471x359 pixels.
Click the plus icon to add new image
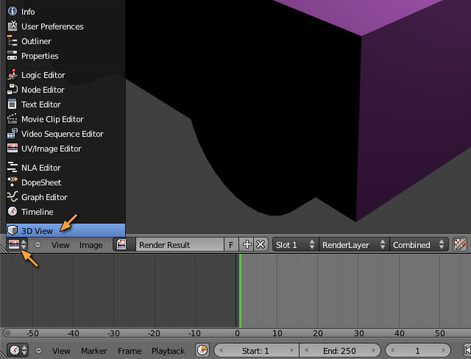(x=247, y=245)
